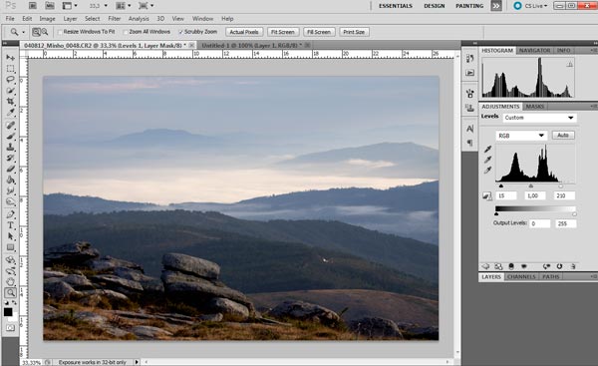Toggle Quick Mask mode icon

point(10,328)
